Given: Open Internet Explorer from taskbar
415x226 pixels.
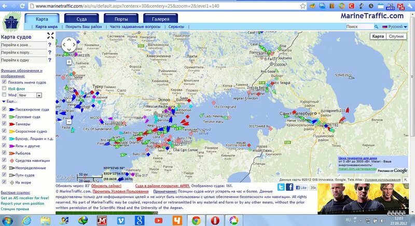Looking at the screenshot, I should [x=26, y=220].
